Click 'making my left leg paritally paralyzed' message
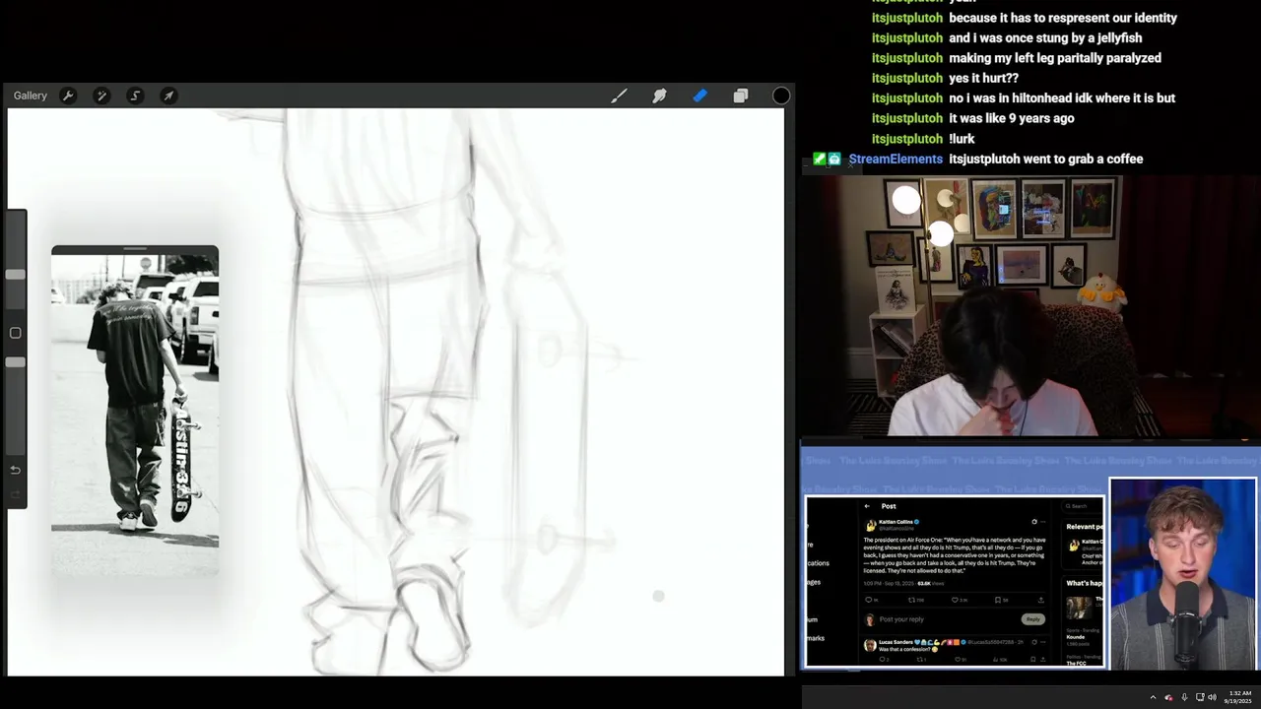Image resolution: width=1261 pixels, height=709 pixels. [x=1055, y=58]
